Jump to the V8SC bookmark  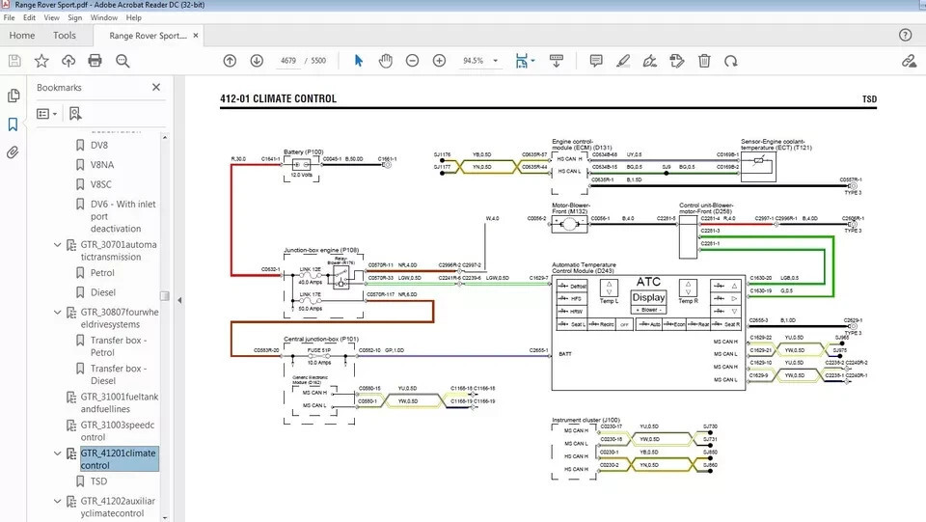click(102, 184)
